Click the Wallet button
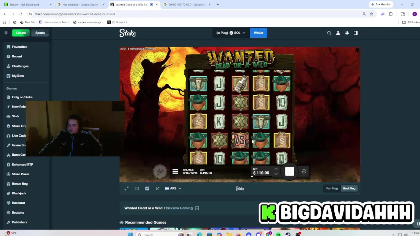Image resolution: width=420 pixels, height=236 pixels. (259, 33)
